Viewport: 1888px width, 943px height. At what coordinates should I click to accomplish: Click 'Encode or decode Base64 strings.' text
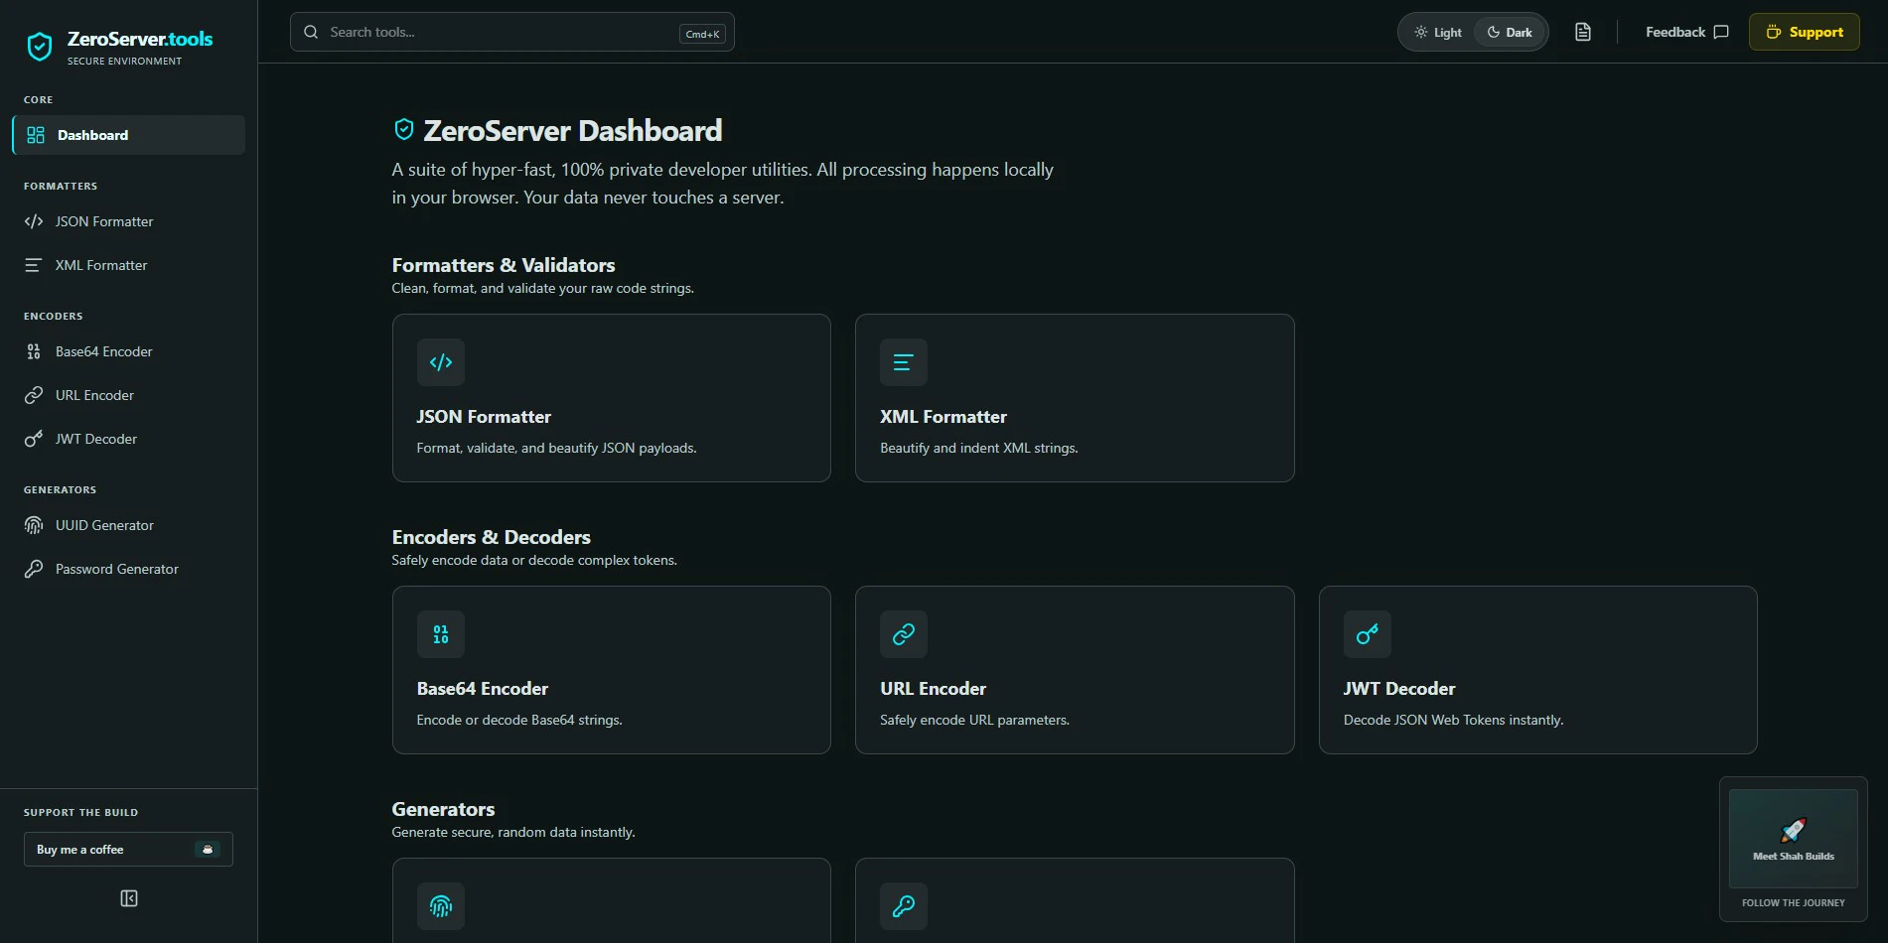pos(519,721)
